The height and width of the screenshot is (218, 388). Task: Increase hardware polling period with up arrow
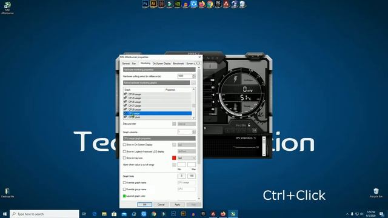tap(194, 75)
